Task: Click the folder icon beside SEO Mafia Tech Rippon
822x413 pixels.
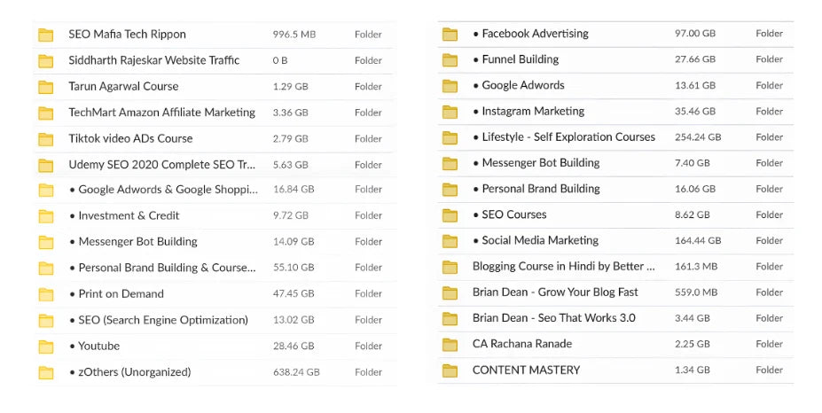Action: (46, 35)
